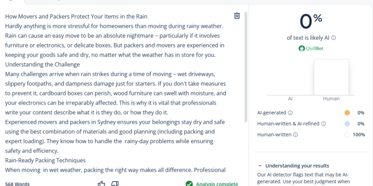Open info icon beside 'of text is likely AI'
373x186 pixels.
pos(333,38)
